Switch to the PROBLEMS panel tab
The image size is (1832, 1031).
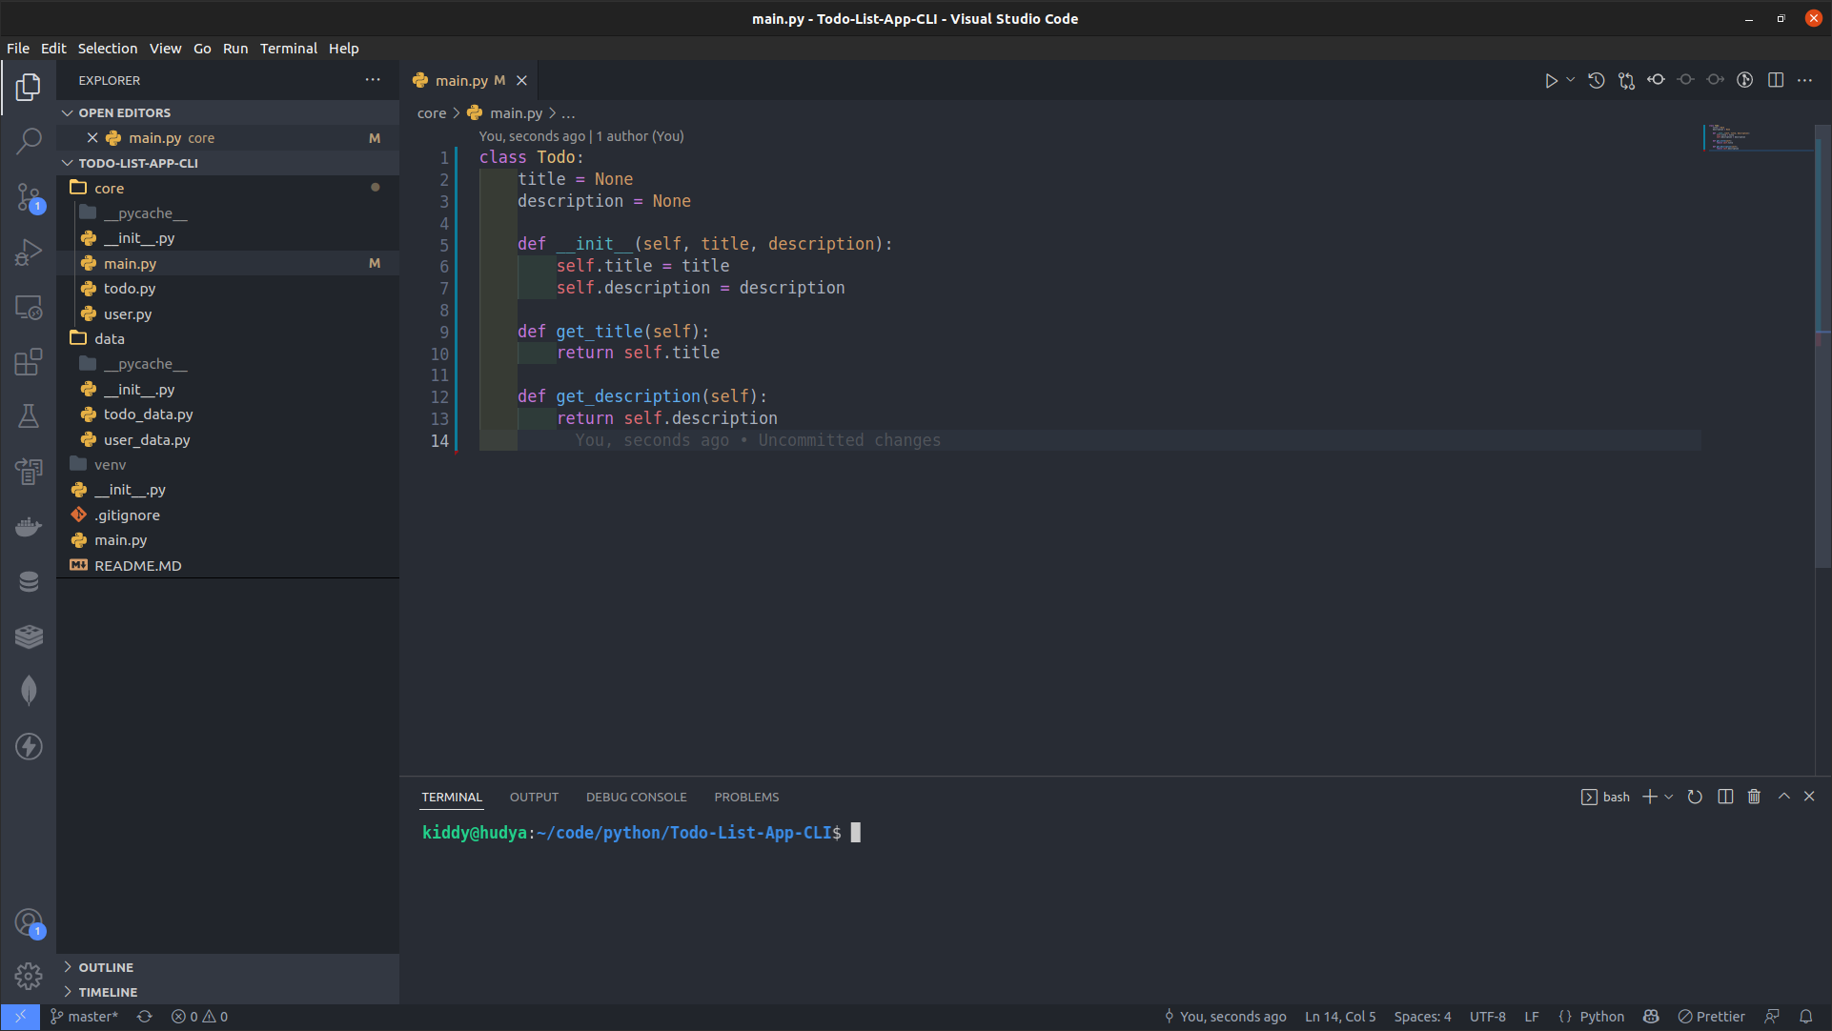pos(746,797)
